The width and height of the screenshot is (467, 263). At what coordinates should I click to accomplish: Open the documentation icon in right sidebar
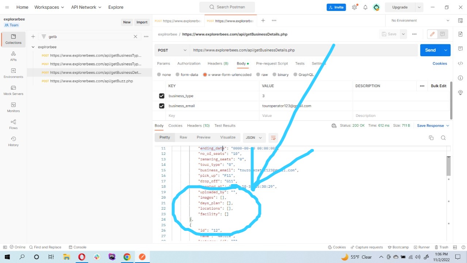[460, 34]
